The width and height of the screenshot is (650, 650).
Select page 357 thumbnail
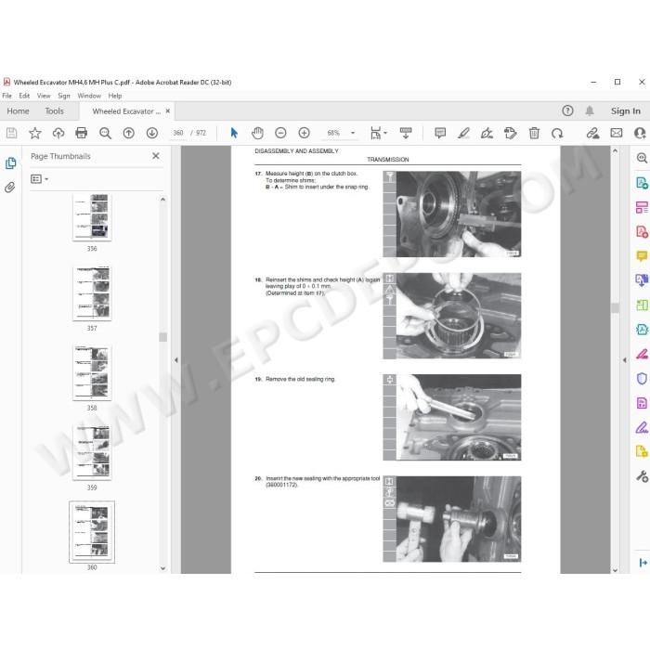[92, 293]
